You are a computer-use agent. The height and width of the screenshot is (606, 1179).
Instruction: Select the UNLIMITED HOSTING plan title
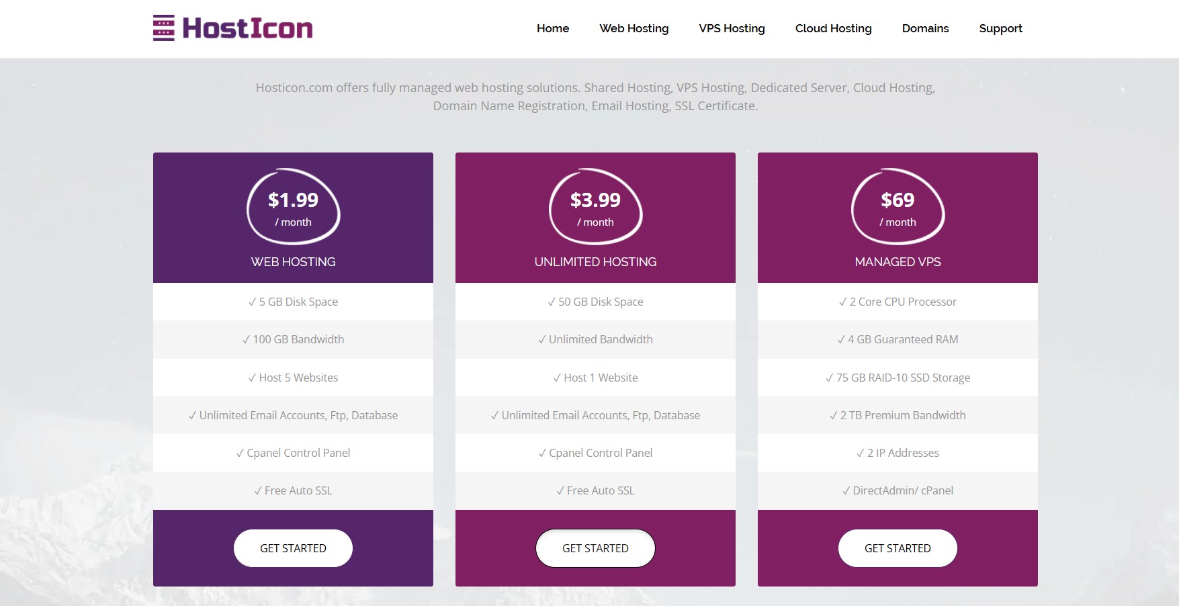click(x=595, y=262)
